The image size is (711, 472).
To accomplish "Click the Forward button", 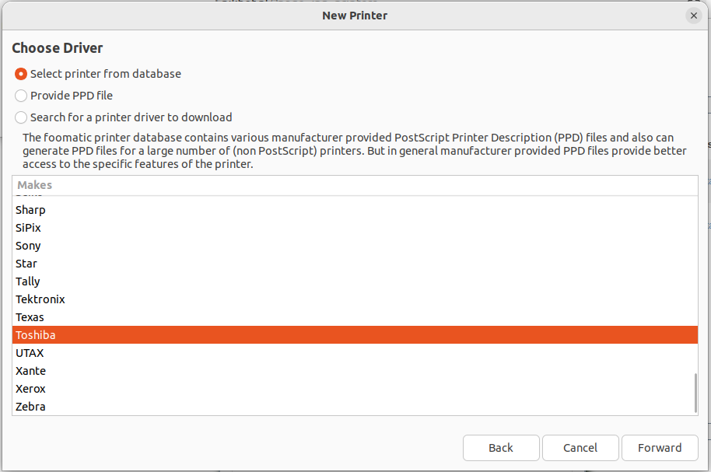I will coord(659,448).
